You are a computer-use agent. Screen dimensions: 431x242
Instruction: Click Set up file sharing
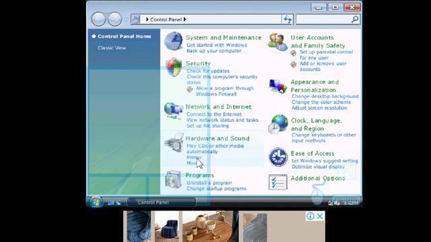click(x=207, y=126)
